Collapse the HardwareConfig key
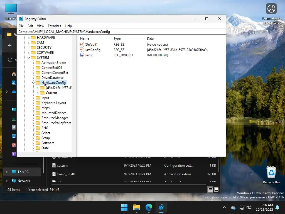This screenshot has height=214, width=285. [x=33, y=83]
